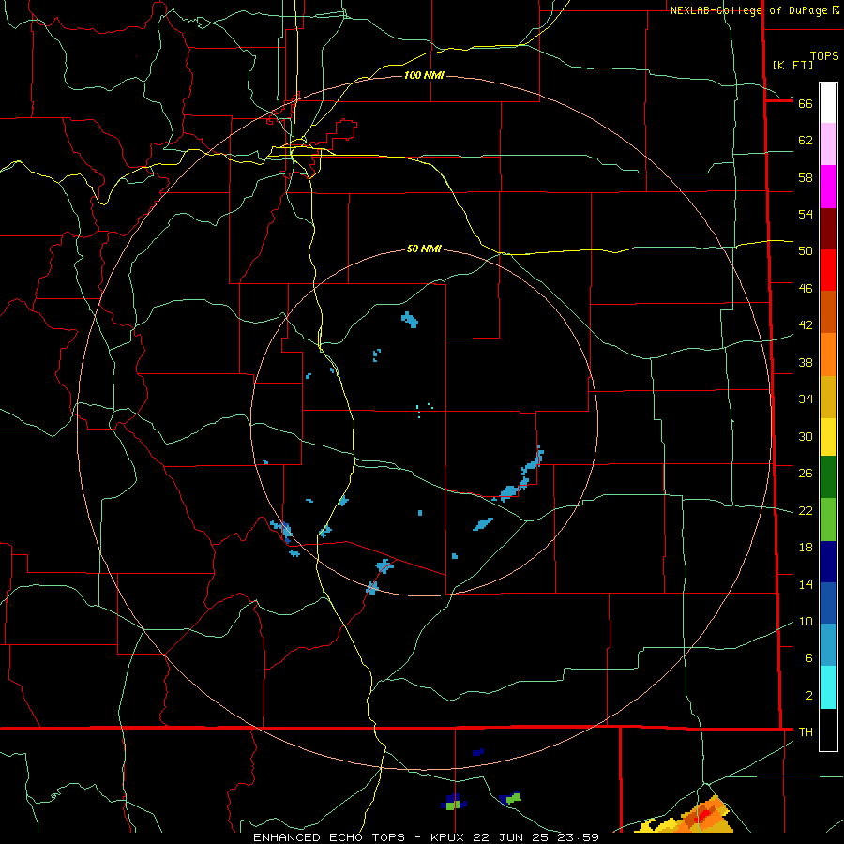844x844 pixels.
Task: Click the "66" value on the legend scale
Action: pos(806,103)
